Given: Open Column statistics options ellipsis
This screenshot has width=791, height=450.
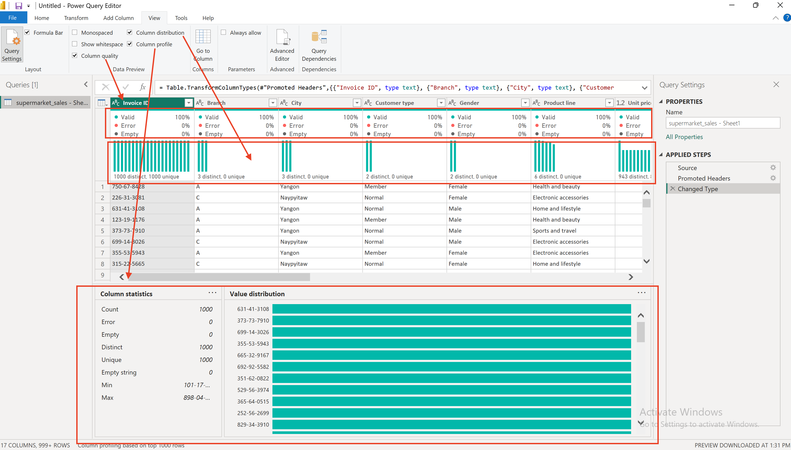Looking at the screenshot, I should (x=212, y=293).
